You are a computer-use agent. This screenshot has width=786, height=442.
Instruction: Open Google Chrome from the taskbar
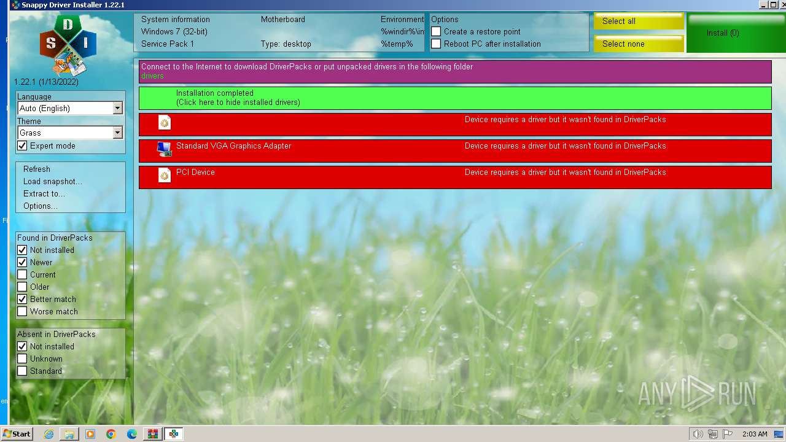click(x=111, y=434)
